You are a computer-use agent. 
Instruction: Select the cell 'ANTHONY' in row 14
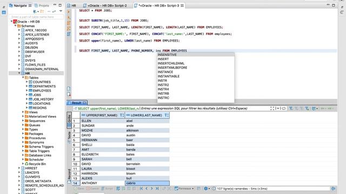[x=103, y=183]
